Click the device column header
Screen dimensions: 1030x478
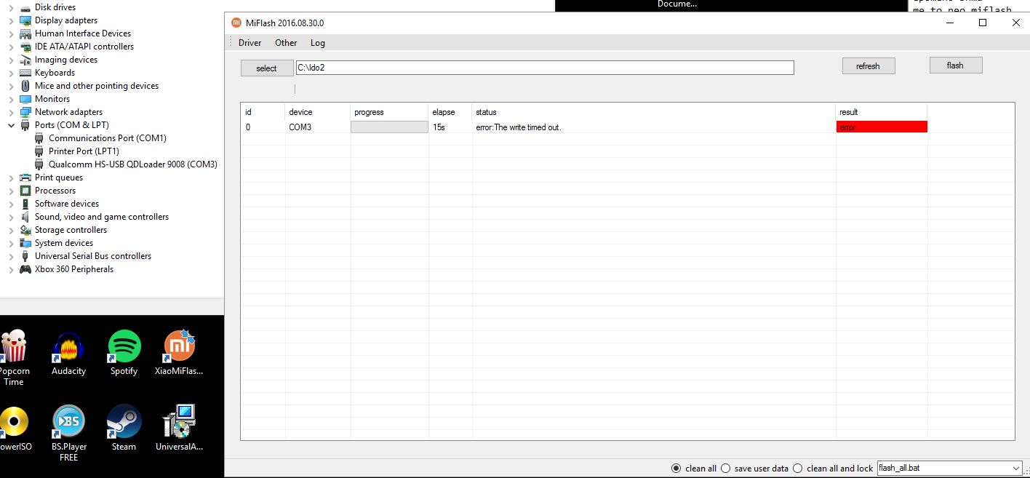[300, 112]
